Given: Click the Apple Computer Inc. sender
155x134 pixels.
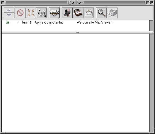Looking at the screenshot, I should pos(50,22).
